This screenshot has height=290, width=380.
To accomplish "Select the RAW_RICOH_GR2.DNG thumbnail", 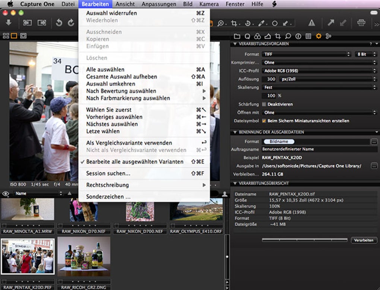I will (x=84, y=256).
